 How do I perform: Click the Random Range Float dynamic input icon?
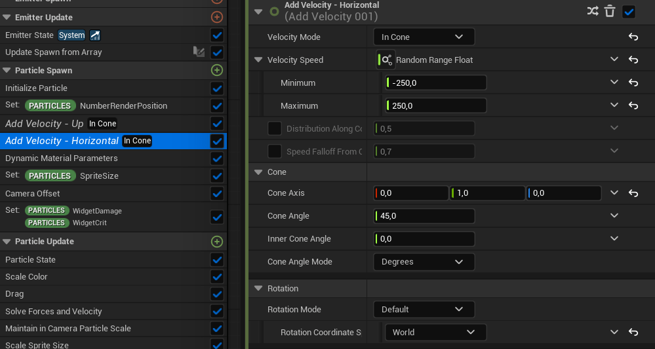[x=386, y=60]
